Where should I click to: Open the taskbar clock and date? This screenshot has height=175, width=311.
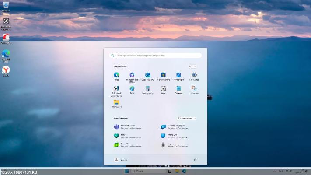point(300,171)
